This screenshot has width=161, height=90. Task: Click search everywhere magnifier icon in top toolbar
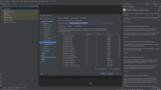click(x=158, y=4)
